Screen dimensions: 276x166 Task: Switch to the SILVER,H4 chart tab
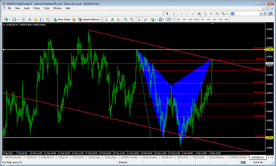167,157
